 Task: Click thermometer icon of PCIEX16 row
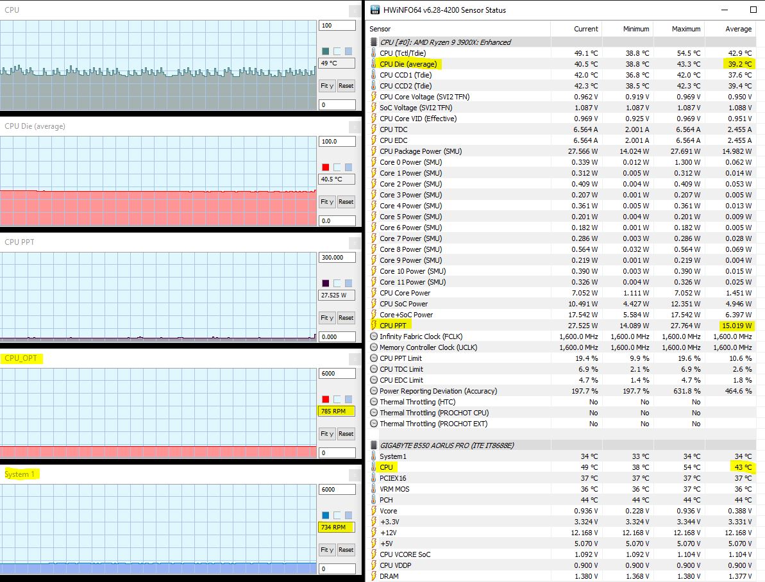pyautogui.click(x=374, y=478)
